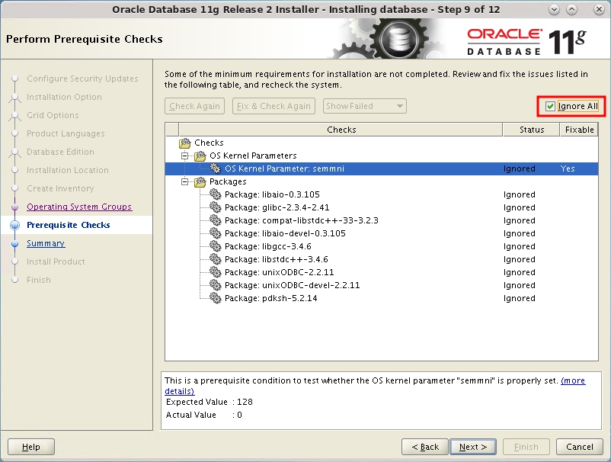Click gear icon for libaio-0.3.105 package
This screenshot has width=611, height=462.
coord(215,194)
